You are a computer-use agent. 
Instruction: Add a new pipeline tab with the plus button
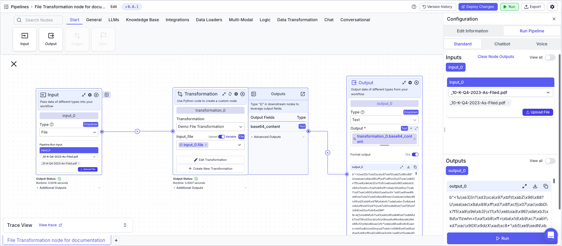[x=116, y=240]
